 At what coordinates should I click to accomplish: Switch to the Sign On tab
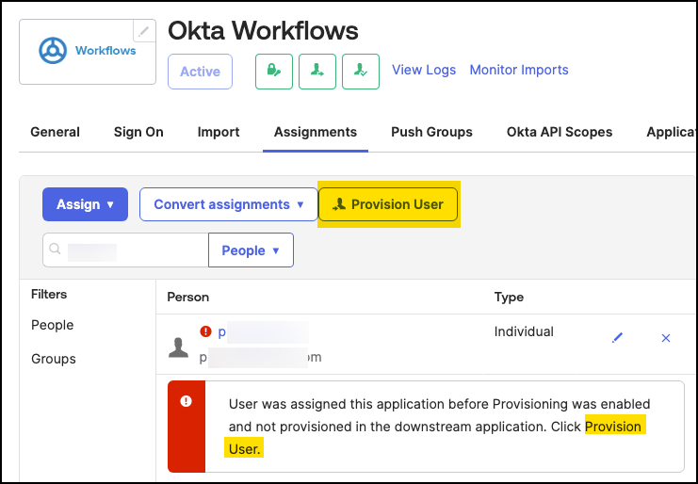138,132
